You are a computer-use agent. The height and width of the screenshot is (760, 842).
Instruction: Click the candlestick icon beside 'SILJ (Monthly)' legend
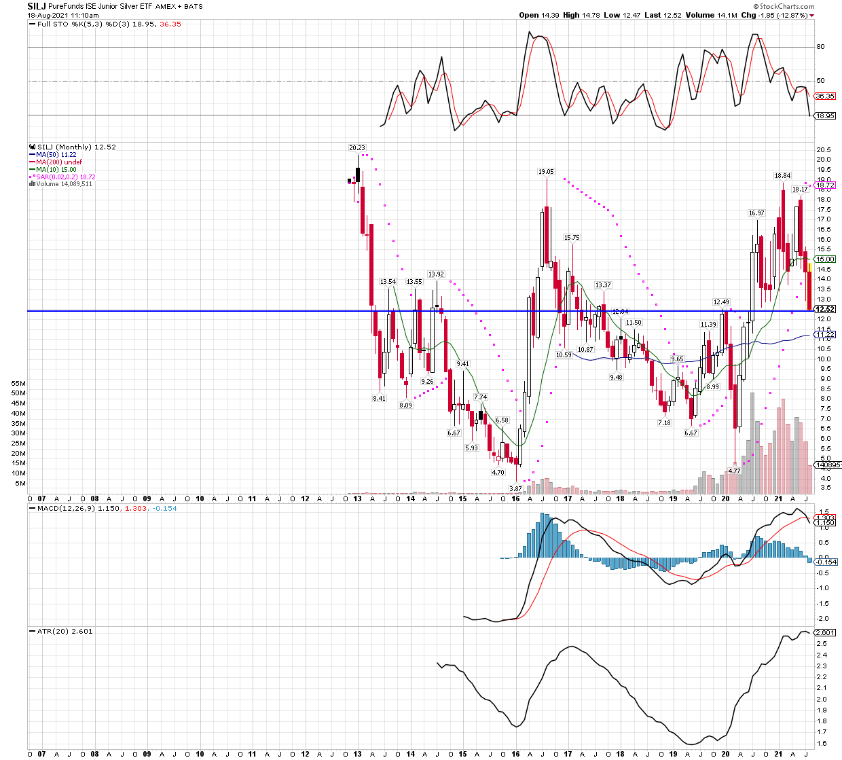tap(32, 147)
